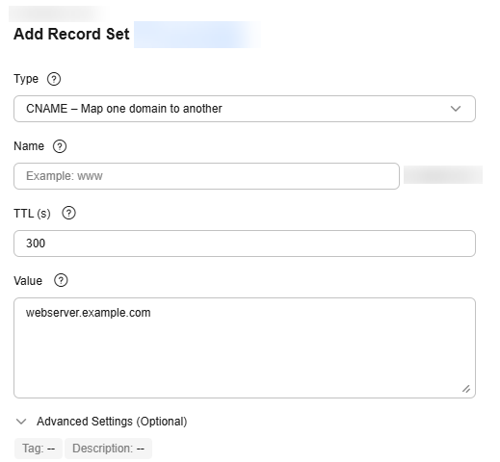
Task: Click the Tag: -- chip
Action: click(39, 449)
